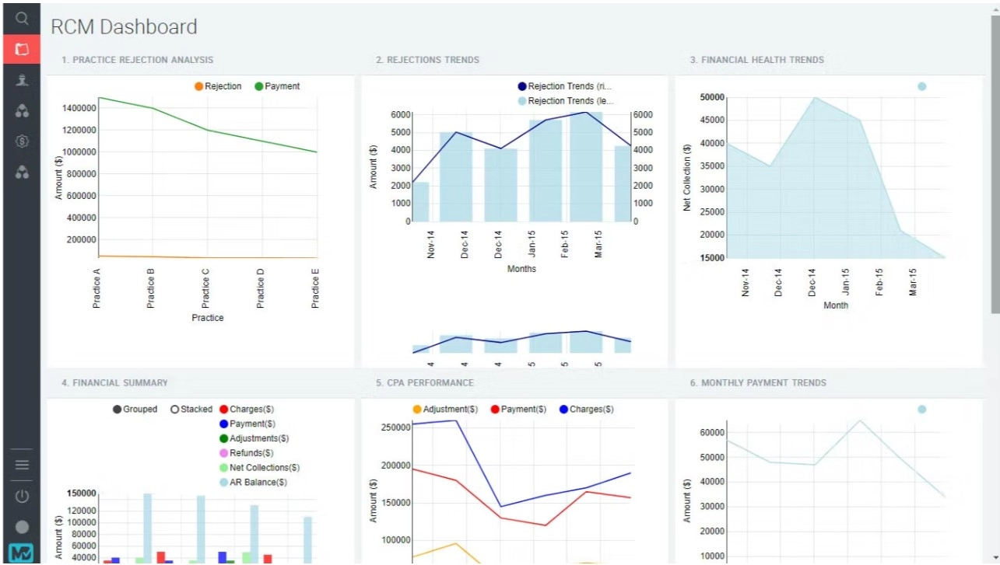Open the Financial Health Trends panel header
Screen dimensions: 1000x565
(x=757, y=60)
